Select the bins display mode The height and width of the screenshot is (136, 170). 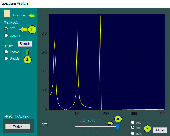click(x=132, y=123)
